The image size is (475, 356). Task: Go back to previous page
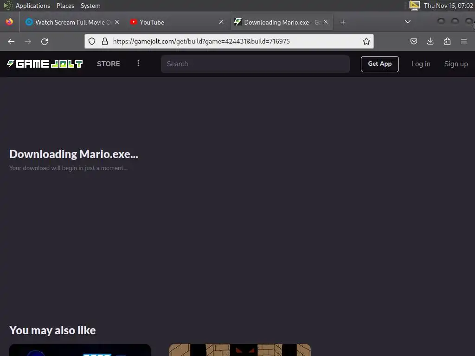pos(11,41)
